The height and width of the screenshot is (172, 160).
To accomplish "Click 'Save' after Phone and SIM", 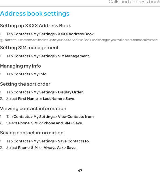I will (x=78, y=123).
